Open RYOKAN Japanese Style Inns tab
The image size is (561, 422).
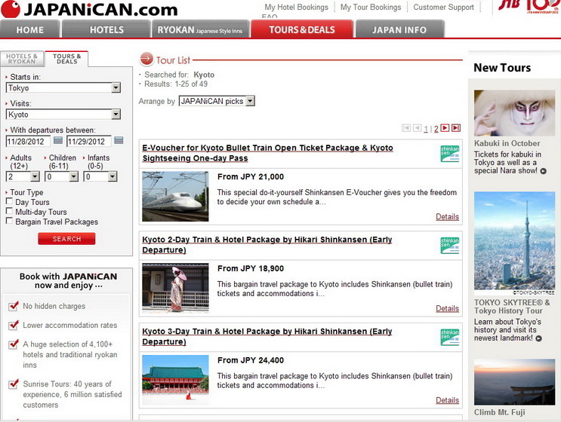pyautogui.click(x=200, y=29)
